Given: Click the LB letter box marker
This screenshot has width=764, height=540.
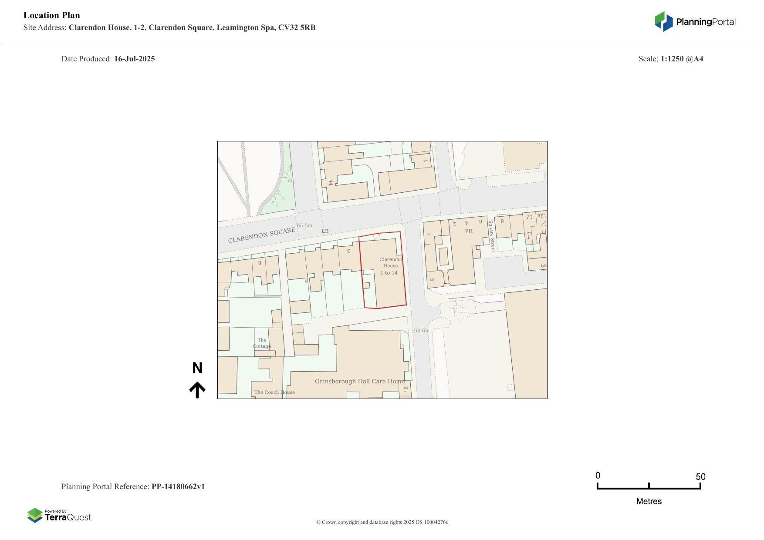Looking at the screenshot, I should (x=325, y=231).
